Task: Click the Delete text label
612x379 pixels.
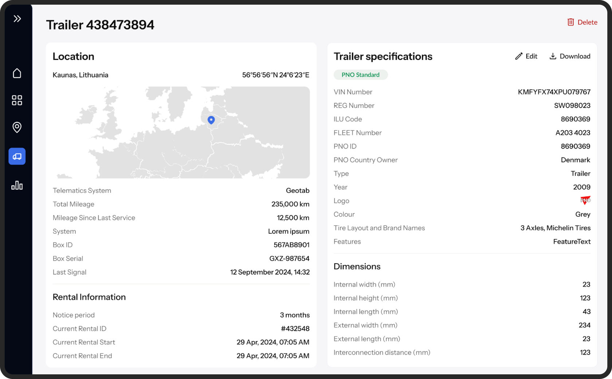Action: point(587,22)
